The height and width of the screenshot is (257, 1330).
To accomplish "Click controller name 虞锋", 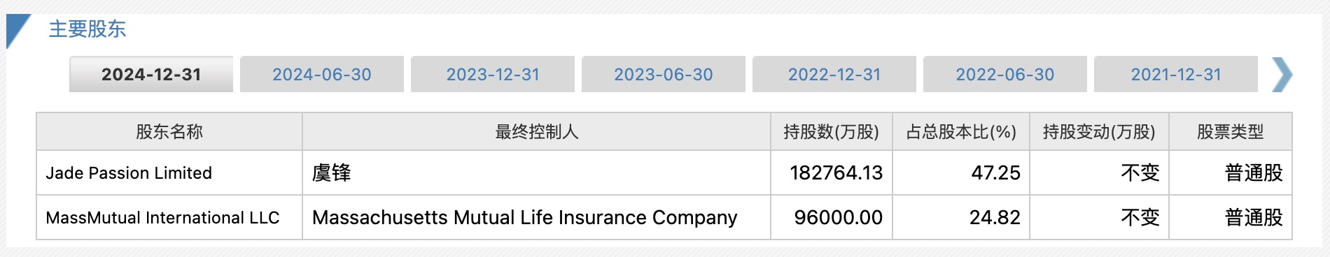I will (331, 172).
